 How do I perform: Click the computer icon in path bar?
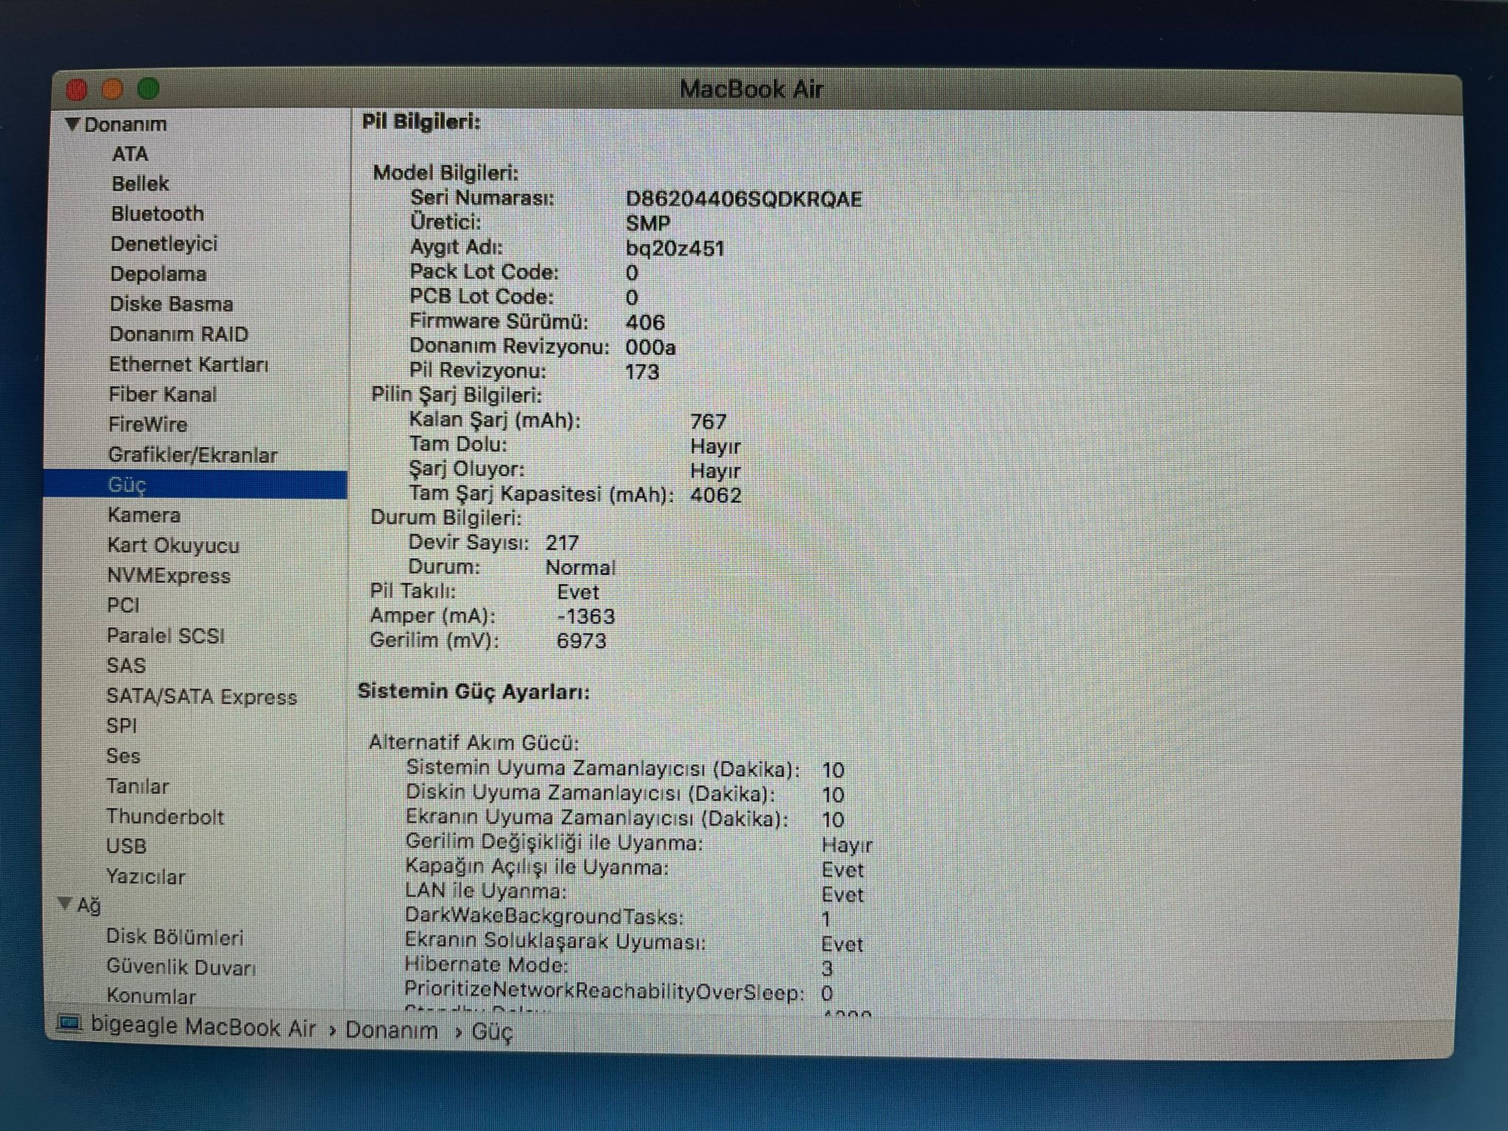pos(70,1025)
